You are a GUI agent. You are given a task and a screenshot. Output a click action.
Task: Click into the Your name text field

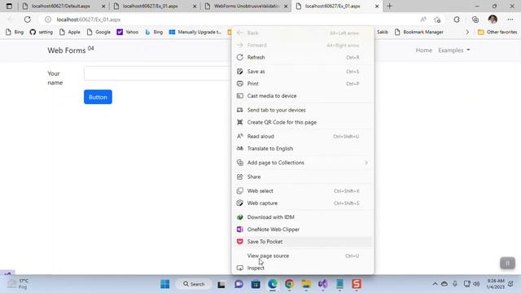click(157, 73)
